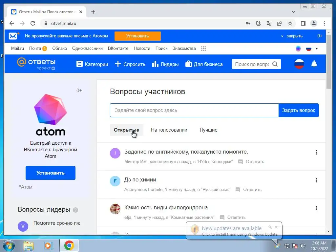
Task: Go to Облако link
Action: 60,49
